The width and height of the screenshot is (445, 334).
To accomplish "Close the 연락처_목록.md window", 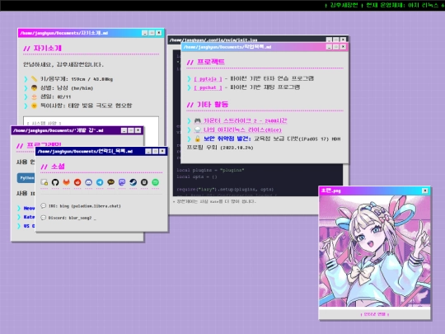I will coord(162,152).
